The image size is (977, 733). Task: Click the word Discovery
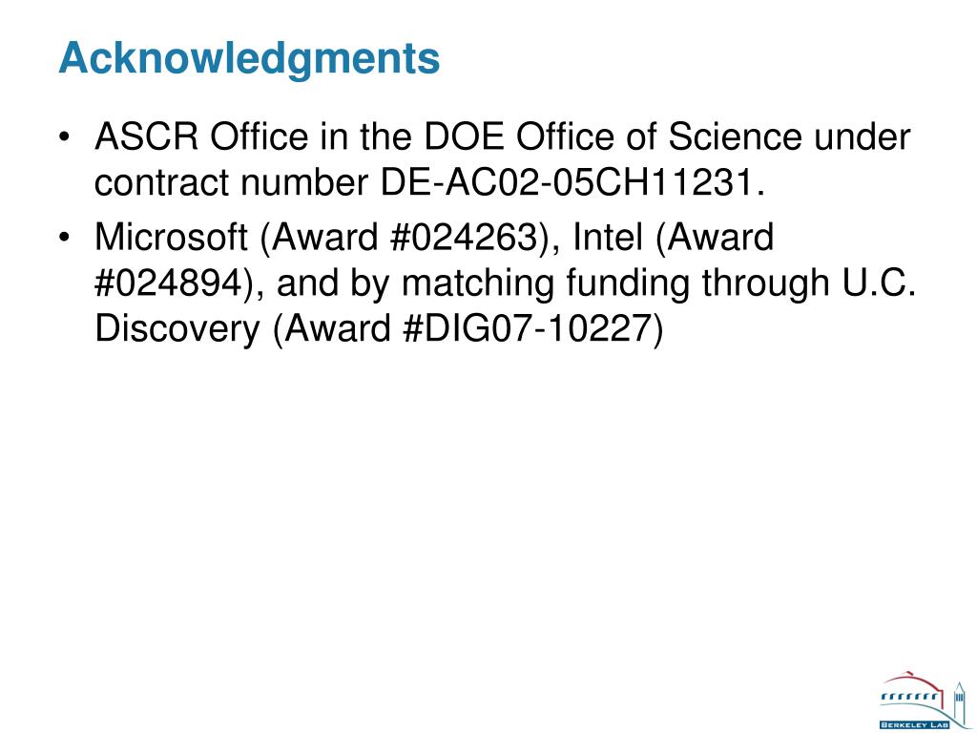[177, 328]
